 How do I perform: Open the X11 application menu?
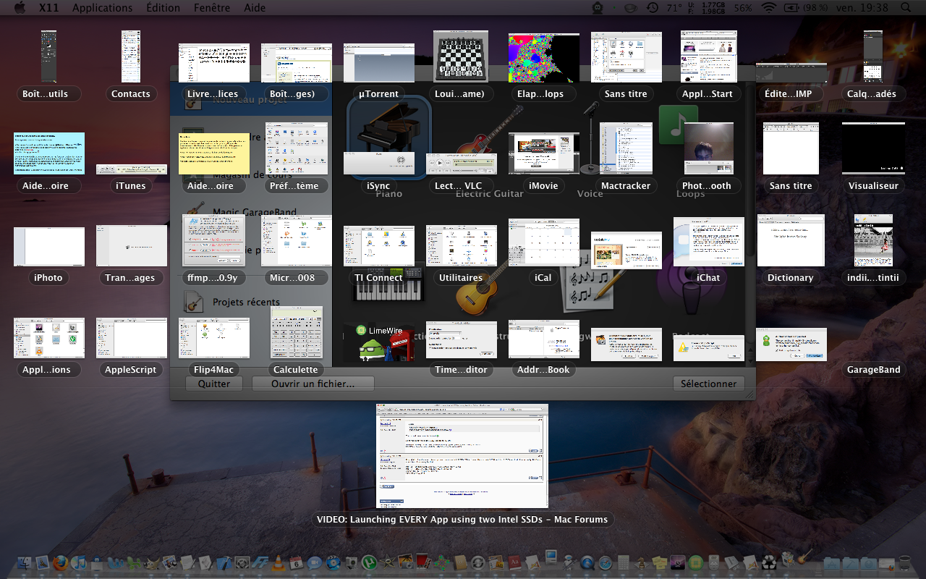(49, 8)
